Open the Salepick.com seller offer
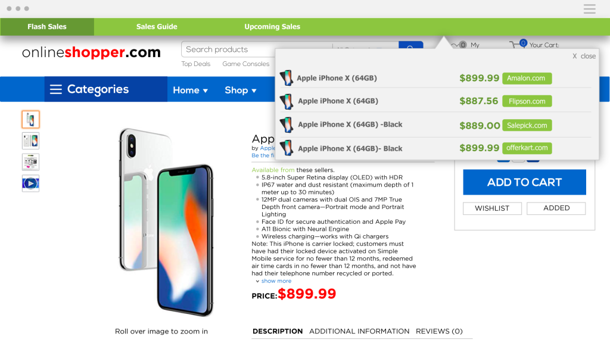Image resolution: width=610 pixels, height=343 pixels. (x=527, y=125)
